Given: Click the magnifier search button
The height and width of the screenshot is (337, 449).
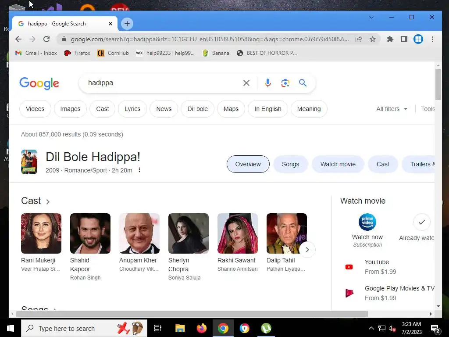Looking at the screenshot, I should (303, 83).
